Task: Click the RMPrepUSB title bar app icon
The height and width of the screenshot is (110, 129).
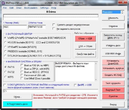Action: 3,3
